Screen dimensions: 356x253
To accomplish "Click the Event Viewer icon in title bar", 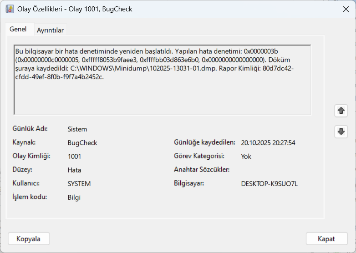I will pos(10,9).
